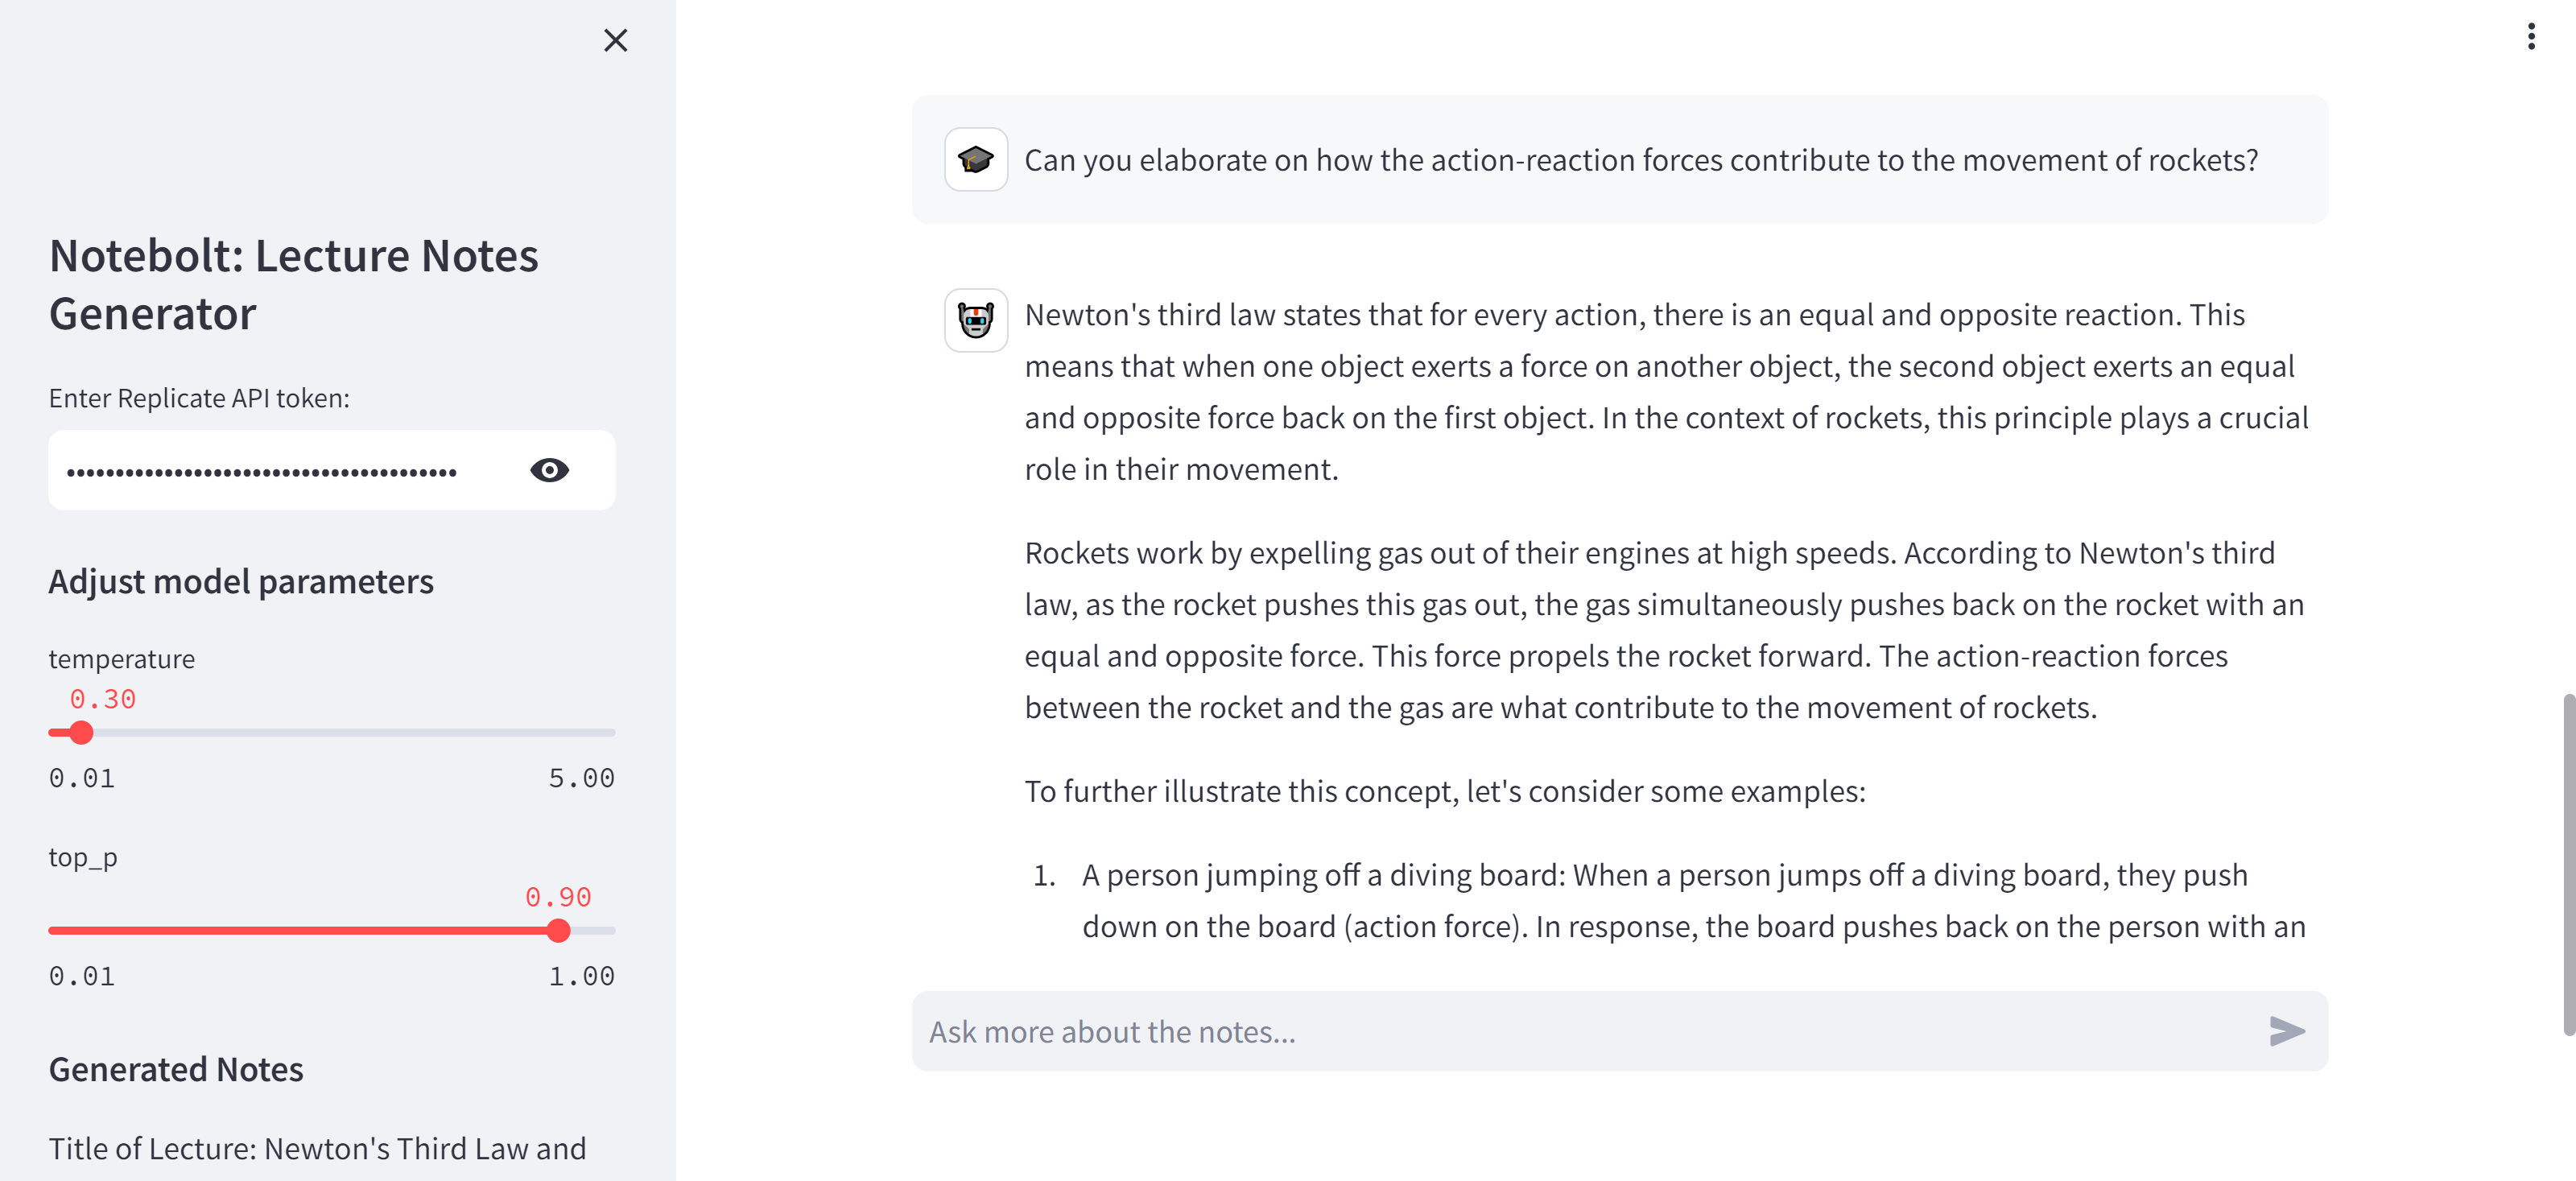Click the temperature slider track's unfilled portion
This screenshot has width=2576, height=1181.
point(350,733)
